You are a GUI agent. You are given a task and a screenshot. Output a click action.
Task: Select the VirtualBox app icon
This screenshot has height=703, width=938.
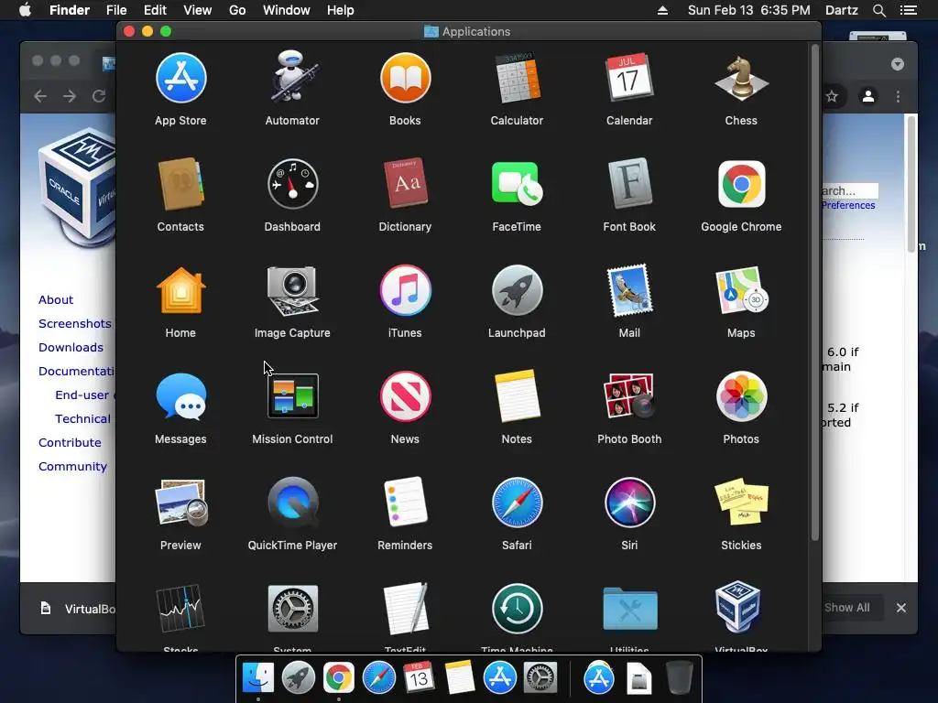(x=738, y=608)
